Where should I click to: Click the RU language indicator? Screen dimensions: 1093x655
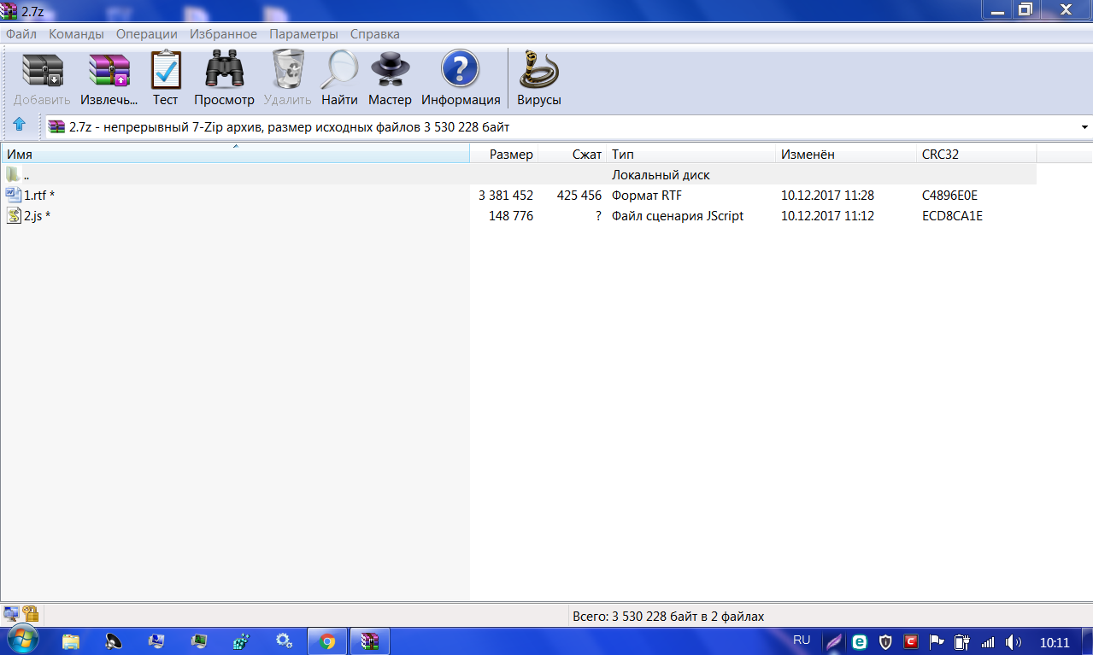pyautogui.click(x=802, y=640)
